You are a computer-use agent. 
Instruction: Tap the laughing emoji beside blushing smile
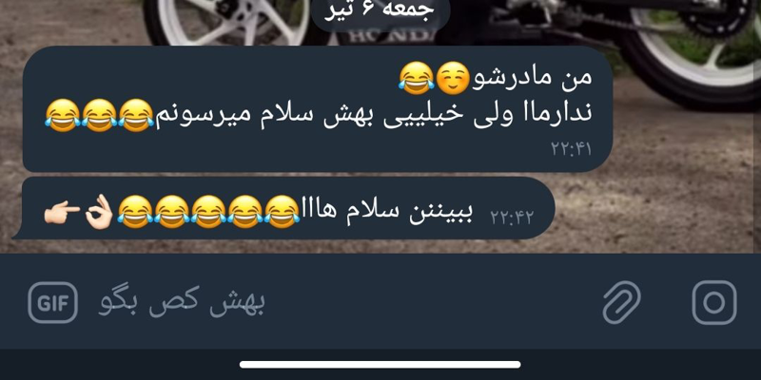click(x=417, y=79)
